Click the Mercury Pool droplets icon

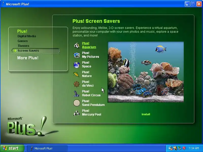coord(77,113)
